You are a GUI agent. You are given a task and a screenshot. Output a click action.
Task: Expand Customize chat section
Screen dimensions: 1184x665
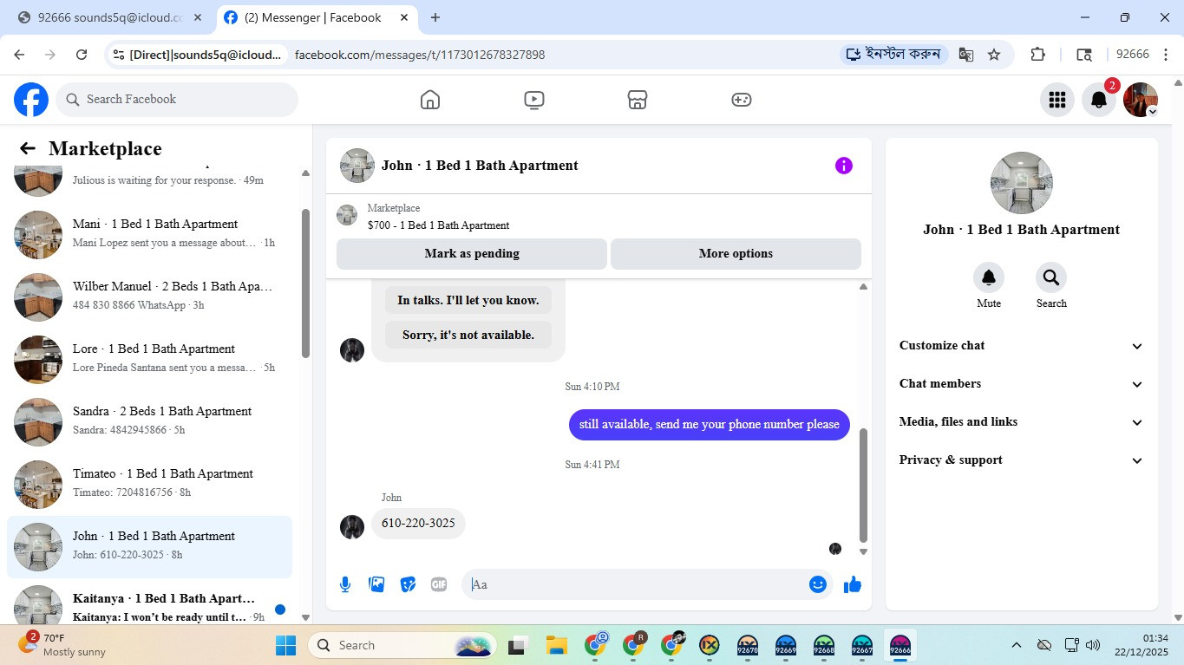pos(1021,345)
